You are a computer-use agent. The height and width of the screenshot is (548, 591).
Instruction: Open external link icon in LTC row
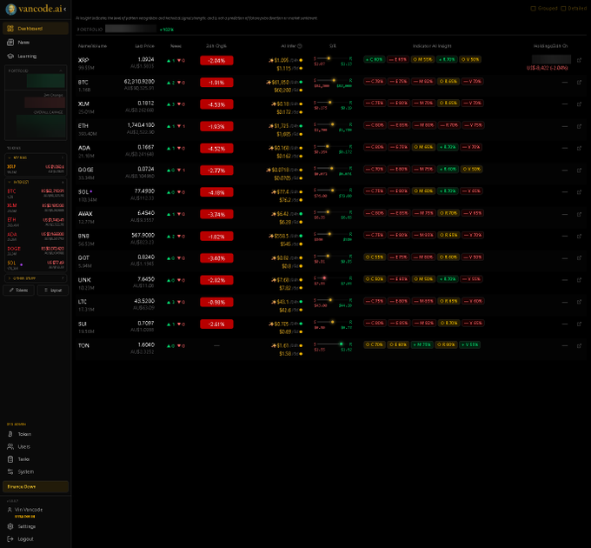pos(579,302)
